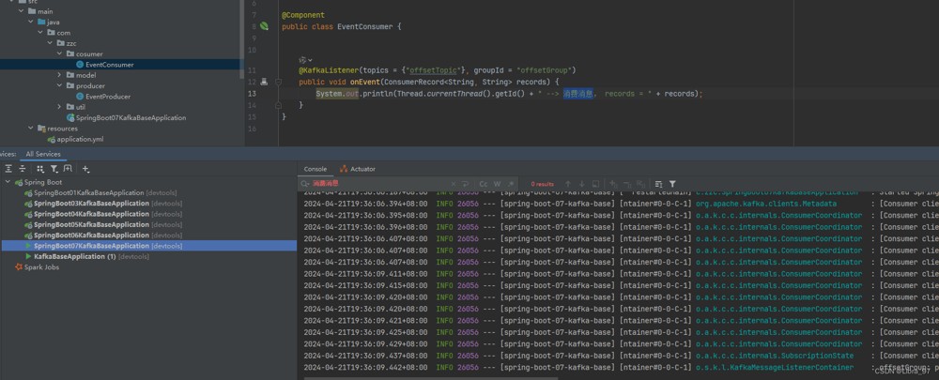The image size is (939, 380).
Task: Toggle Words (W) option in console search
Action: [x=497, y=184]
